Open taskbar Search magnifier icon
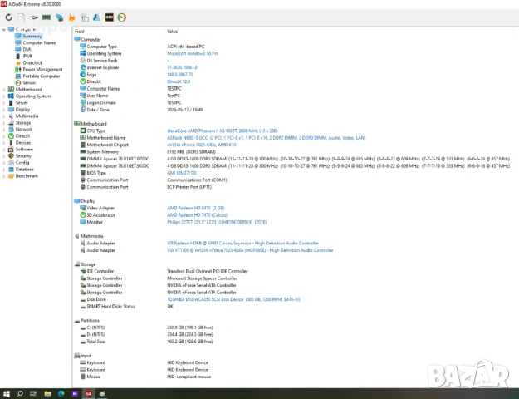The image size is (519, 399). (x=20, y=393)
